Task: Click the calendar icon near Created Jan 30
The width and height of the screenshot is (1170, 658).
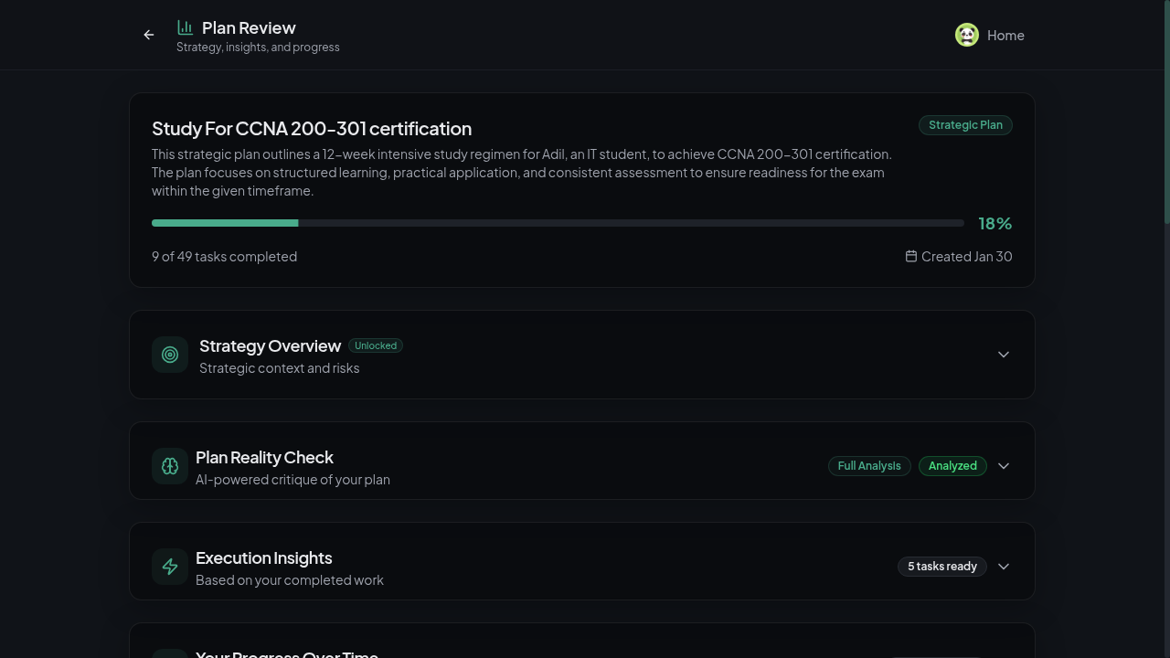Action: point(911,257)
